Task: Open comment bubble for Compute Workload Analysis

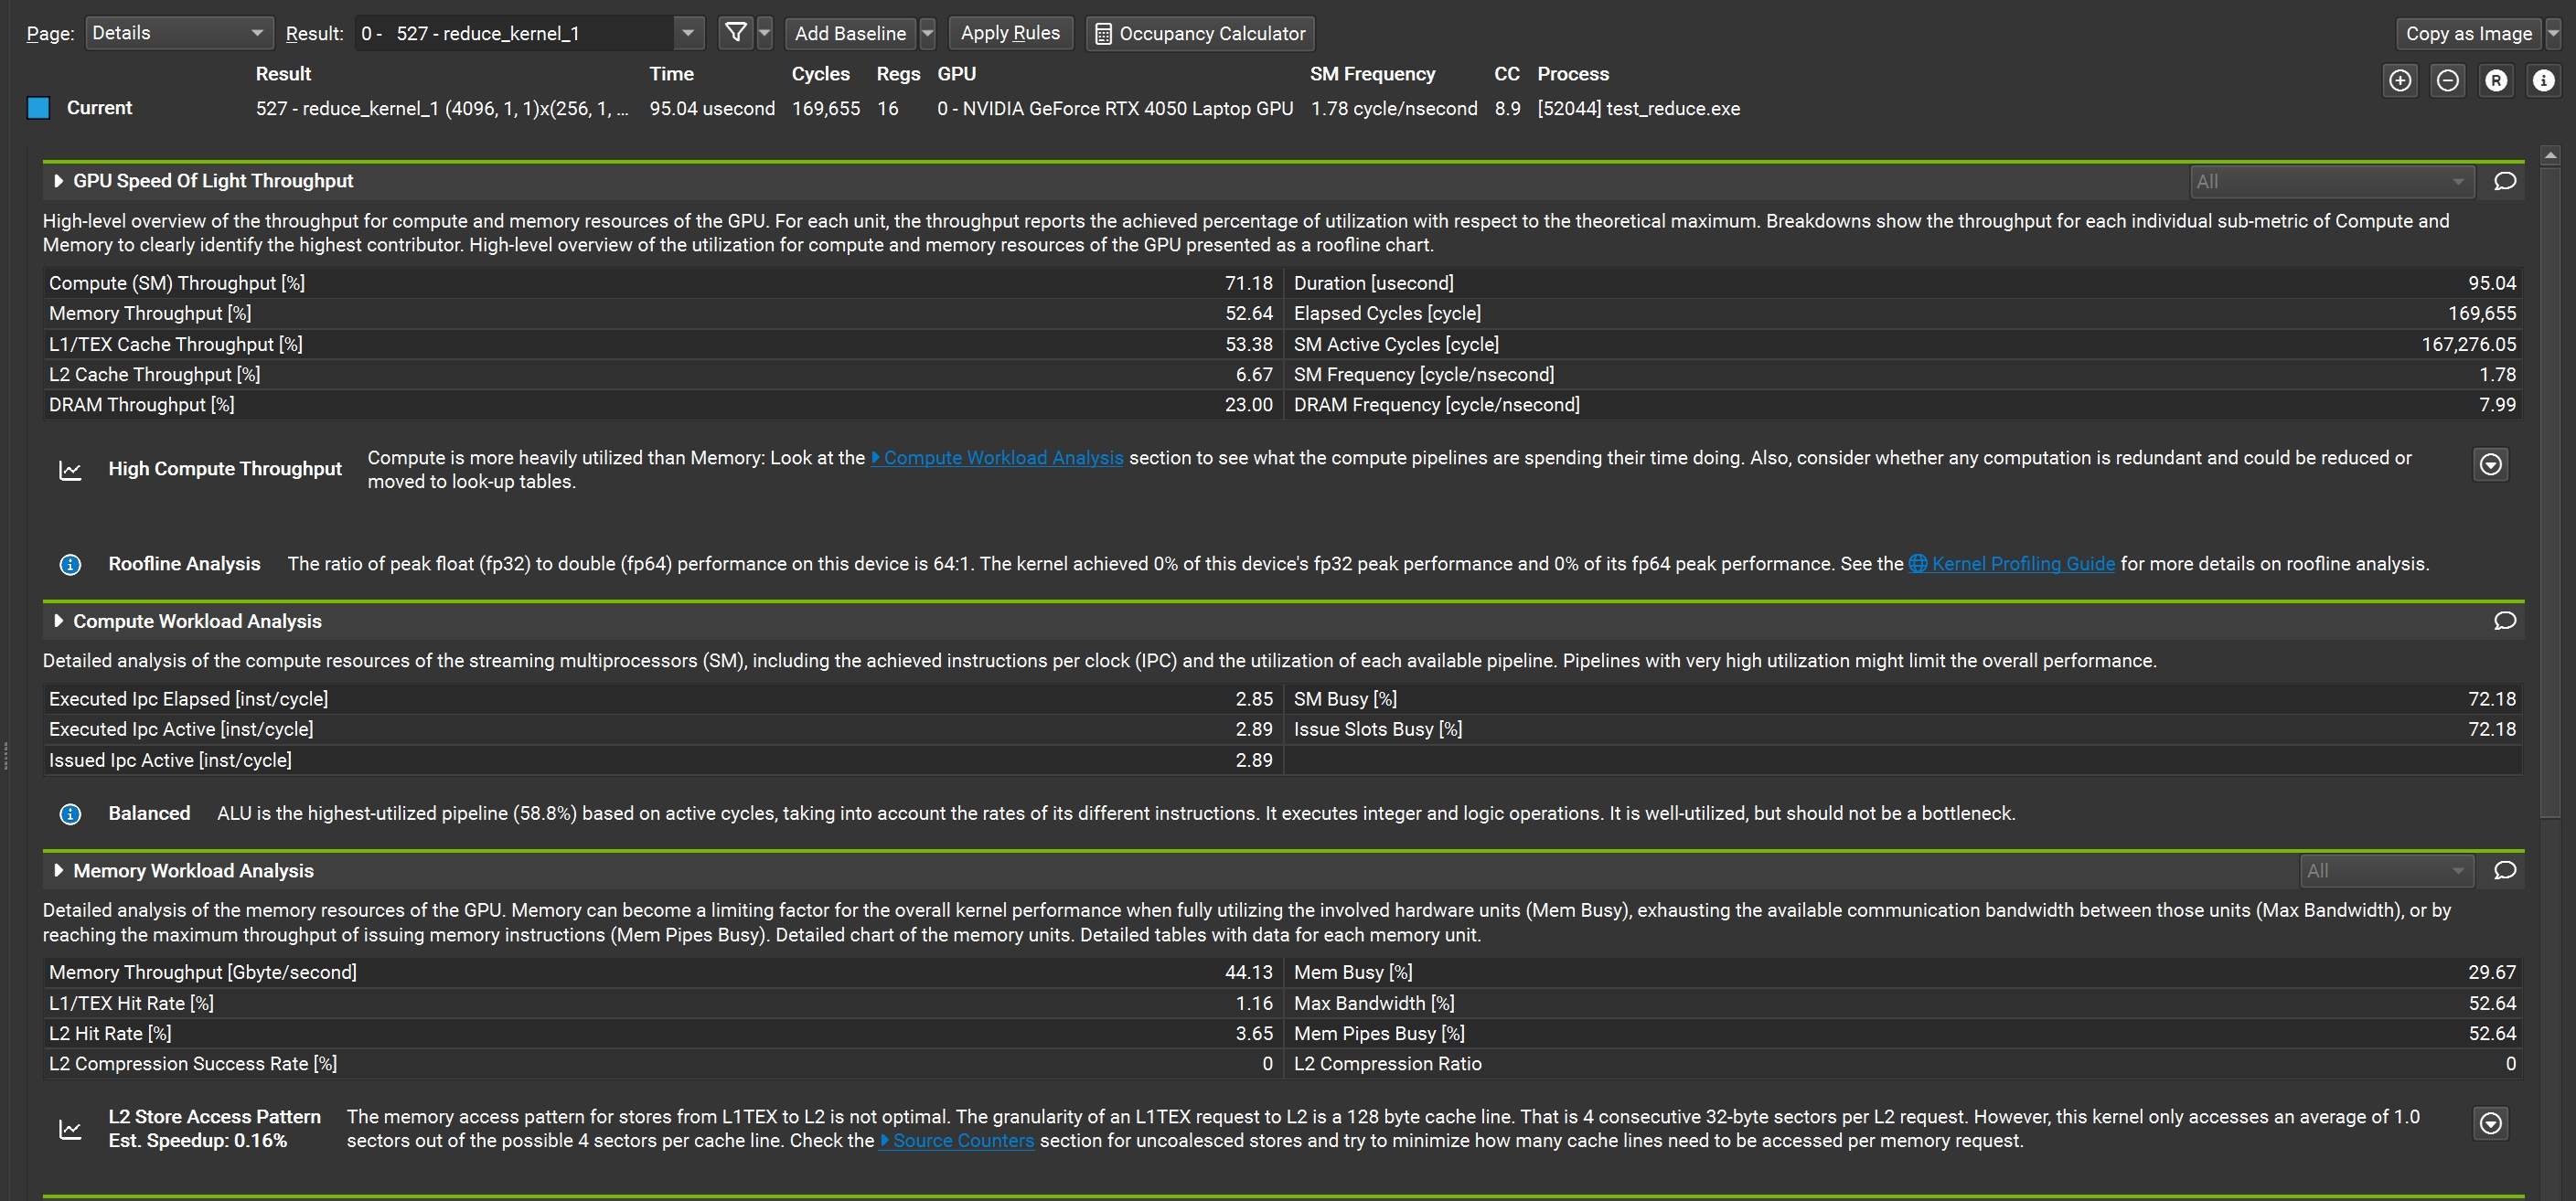Action: tap(2504, 621)
